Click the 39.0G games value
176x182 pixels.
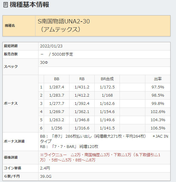pyautogui.click(x=46, y=176)
